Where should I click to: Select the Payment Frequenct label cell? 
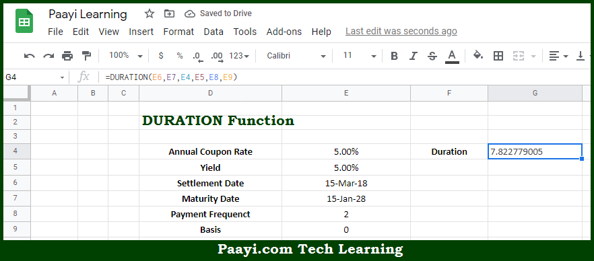210,214
